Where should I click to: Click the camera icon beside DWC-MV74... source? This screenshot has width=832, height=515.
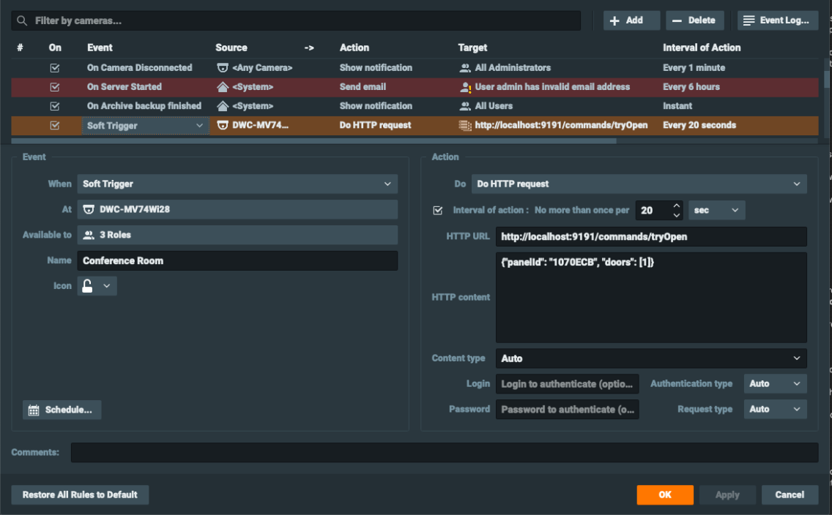pos(223,125)
